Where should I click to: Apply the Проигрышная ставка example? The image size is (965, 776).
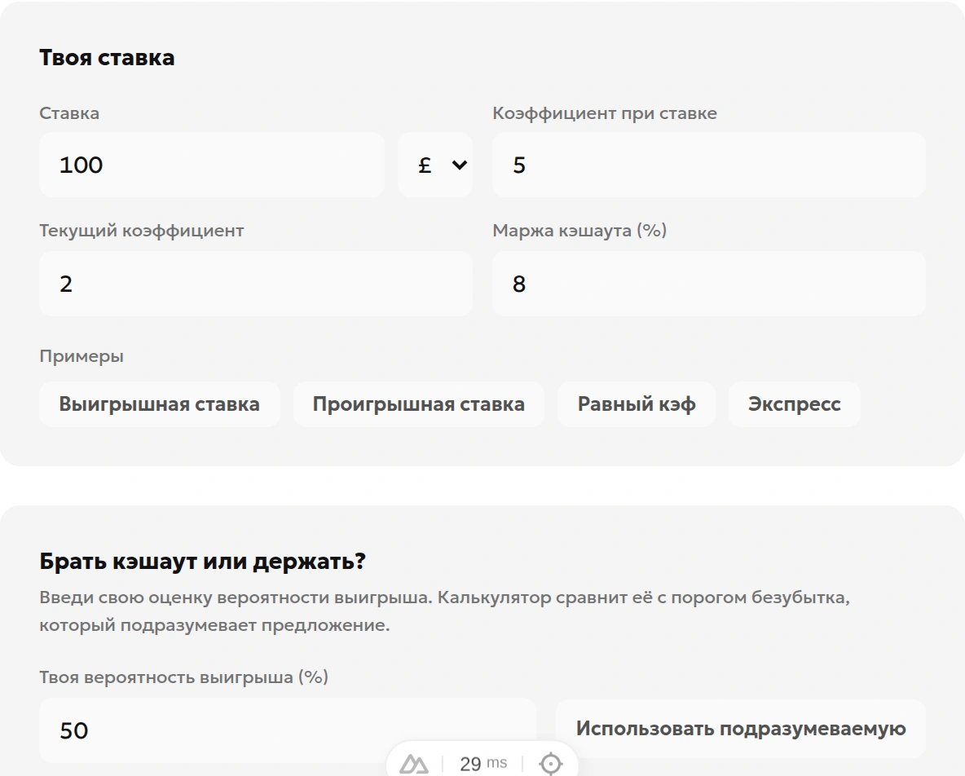(x=418, y=404)
